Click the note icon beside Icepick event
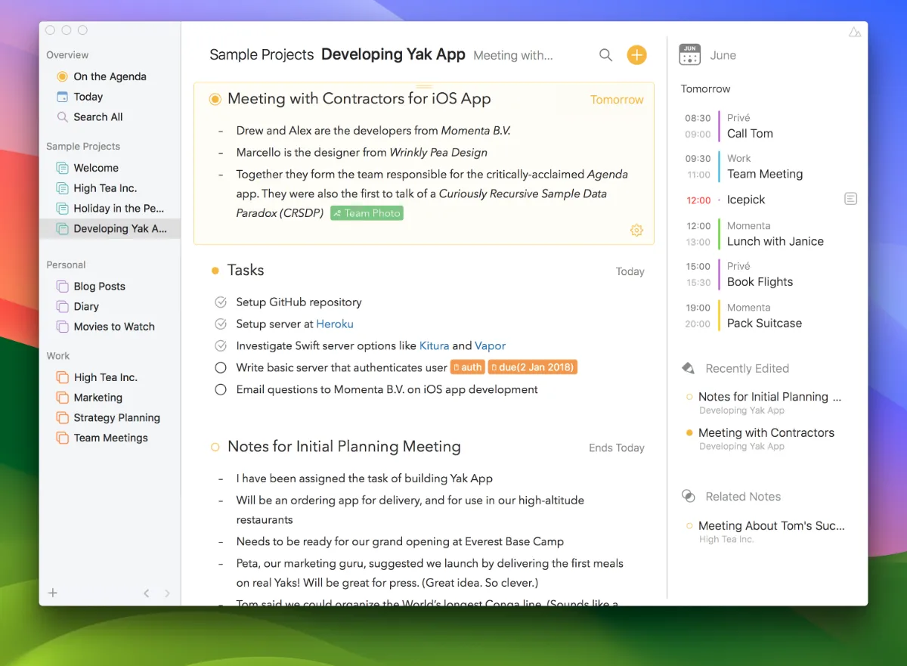Viewport: 907px width, 666px height. pyautogui.click(x=850, y=200)
